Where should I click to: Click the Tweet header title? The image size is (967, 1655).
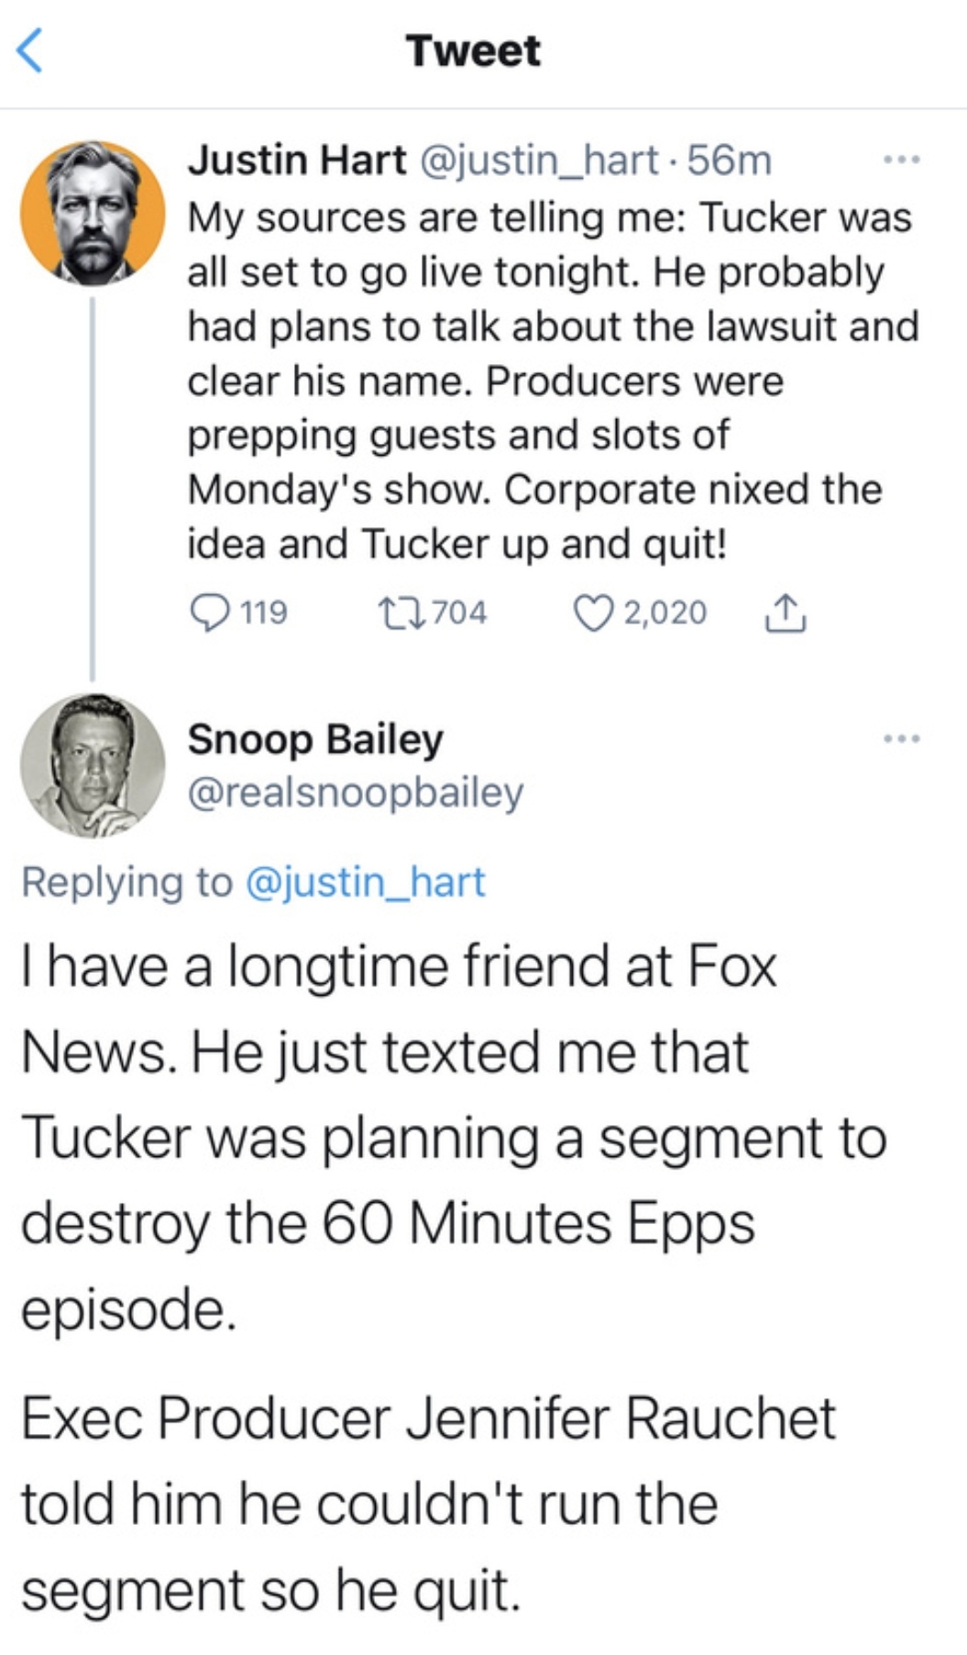(x=473, y=50)
